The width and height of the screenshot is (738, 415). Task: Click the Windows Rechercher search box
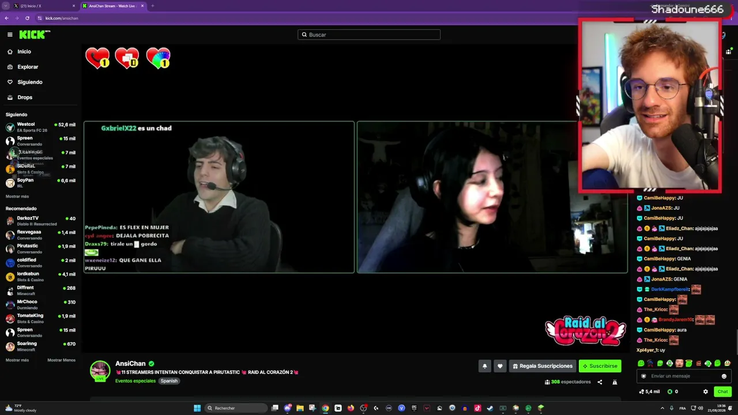point(236,408)
